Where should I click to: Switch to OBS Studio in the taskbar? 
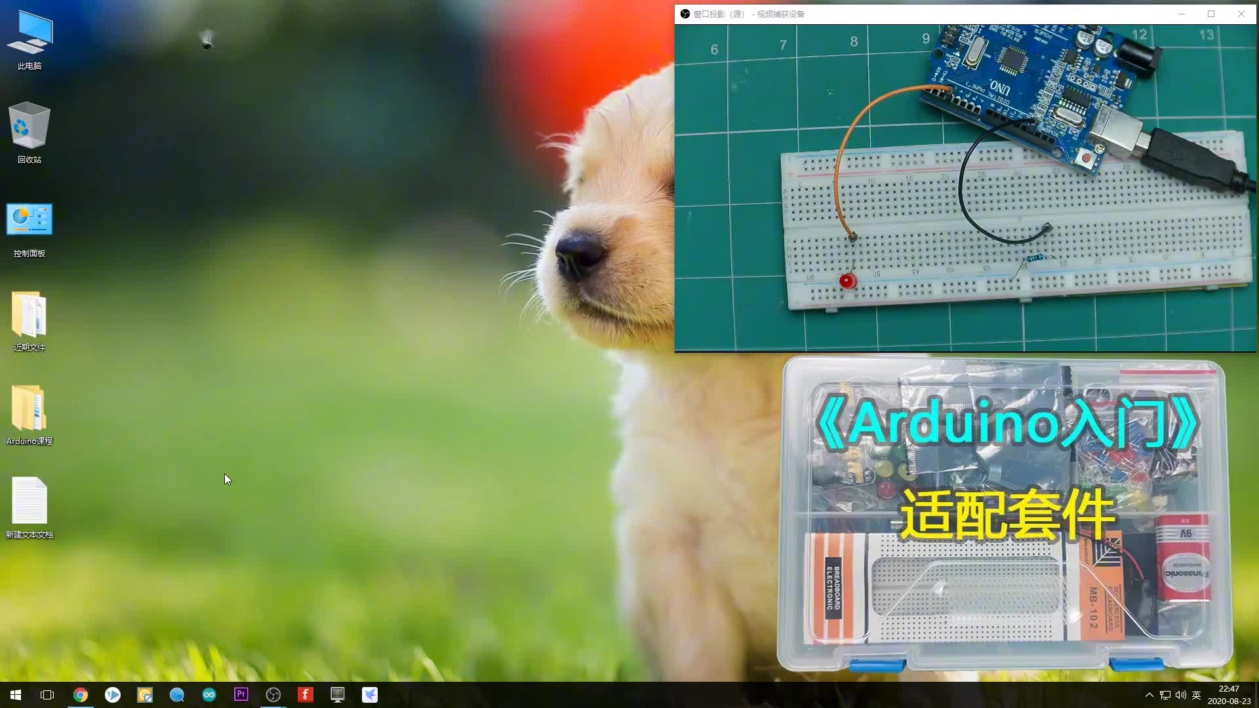point(273,695)
